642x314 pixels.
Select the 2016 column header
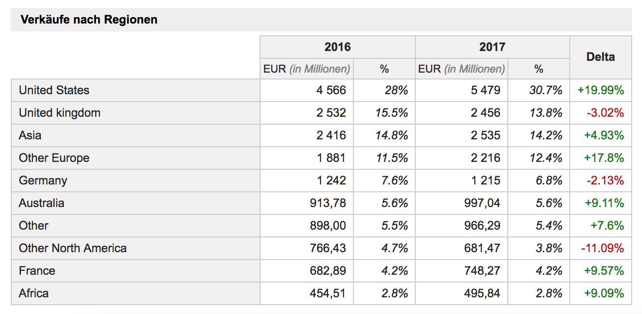pos(337,47)
